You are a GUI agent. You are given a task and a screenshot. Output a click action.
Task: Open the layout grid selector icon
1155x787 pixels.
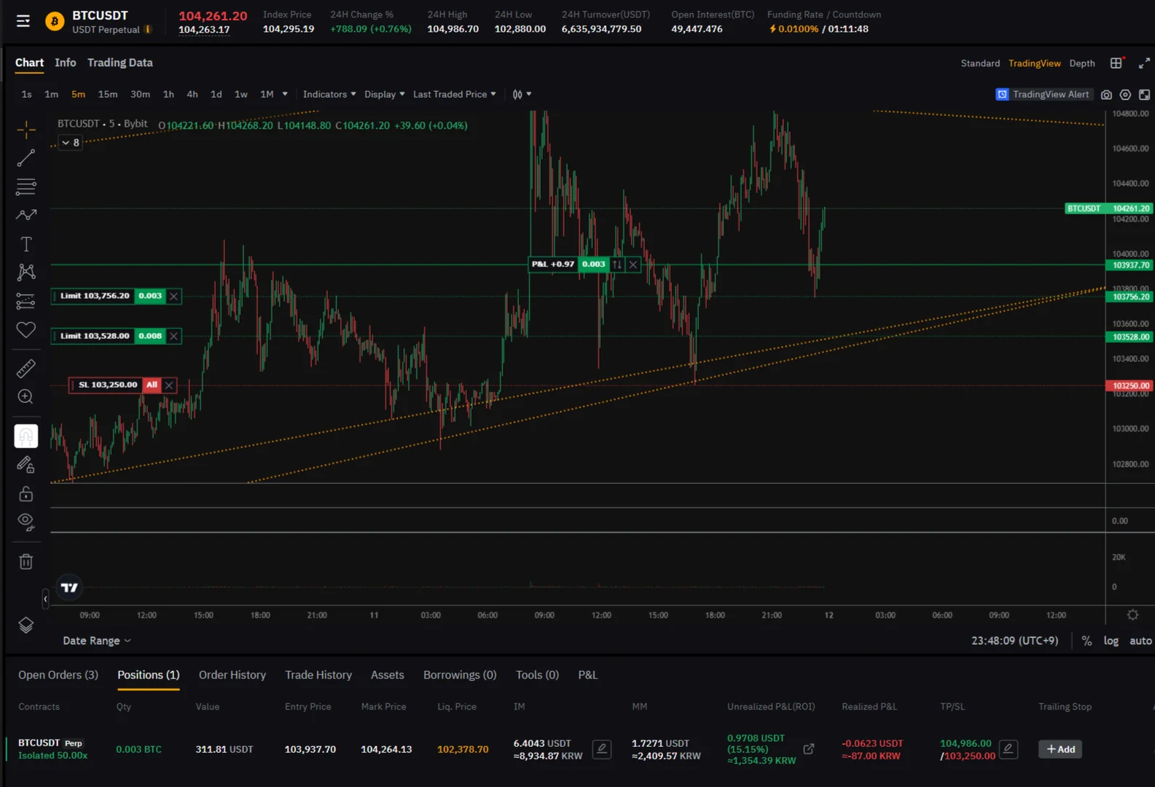point(1116,63)
